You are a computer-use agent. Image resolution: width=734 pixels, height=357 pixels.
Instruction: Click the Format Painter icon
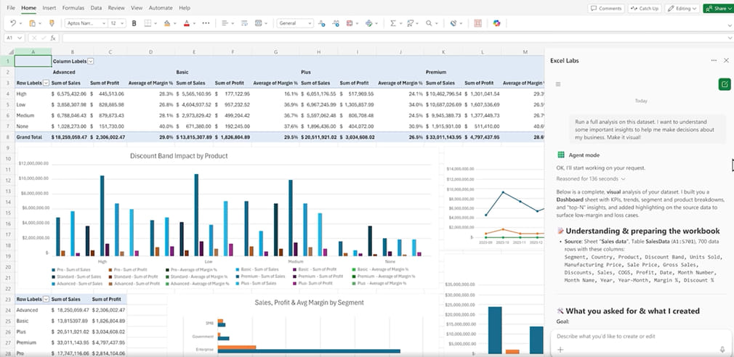coord(52,23)
